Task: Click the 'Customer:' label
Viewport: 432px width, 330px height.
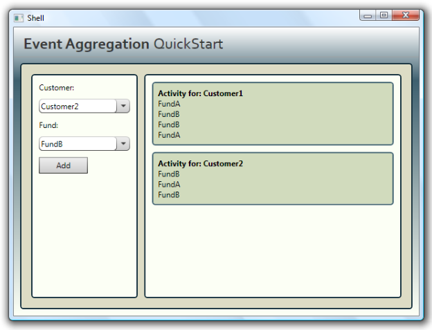Action: pyautogui.click(x=57, y=88)
